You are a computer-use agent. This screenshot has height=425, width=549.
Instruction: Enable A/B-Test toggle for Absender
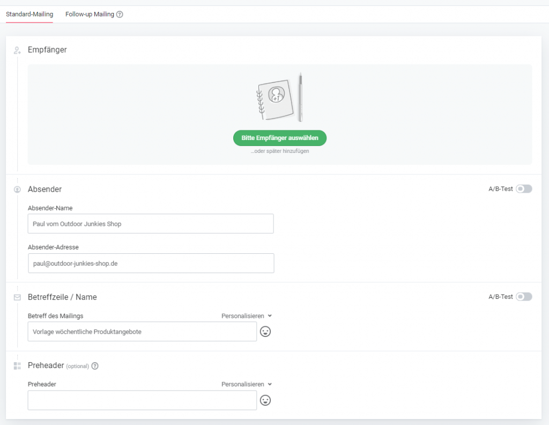523,189
